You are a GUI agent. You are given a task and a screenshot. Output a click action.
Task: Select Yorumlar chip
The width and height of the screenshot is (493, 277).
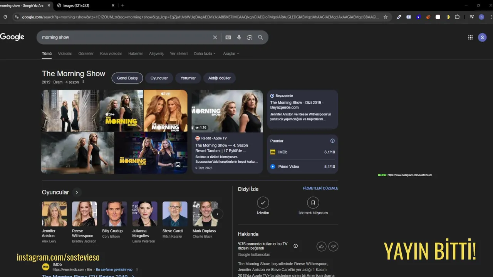click(188, 78)
